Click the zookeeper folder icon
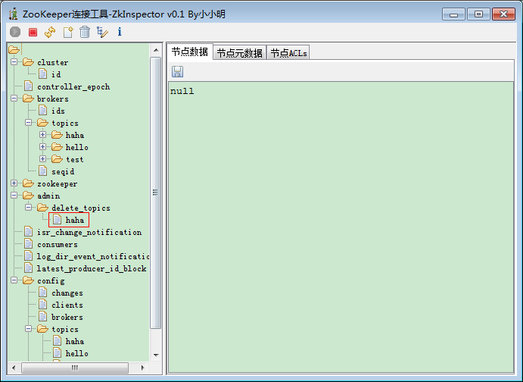The width and height of the screenshot is (523, 382). [28, 183]
